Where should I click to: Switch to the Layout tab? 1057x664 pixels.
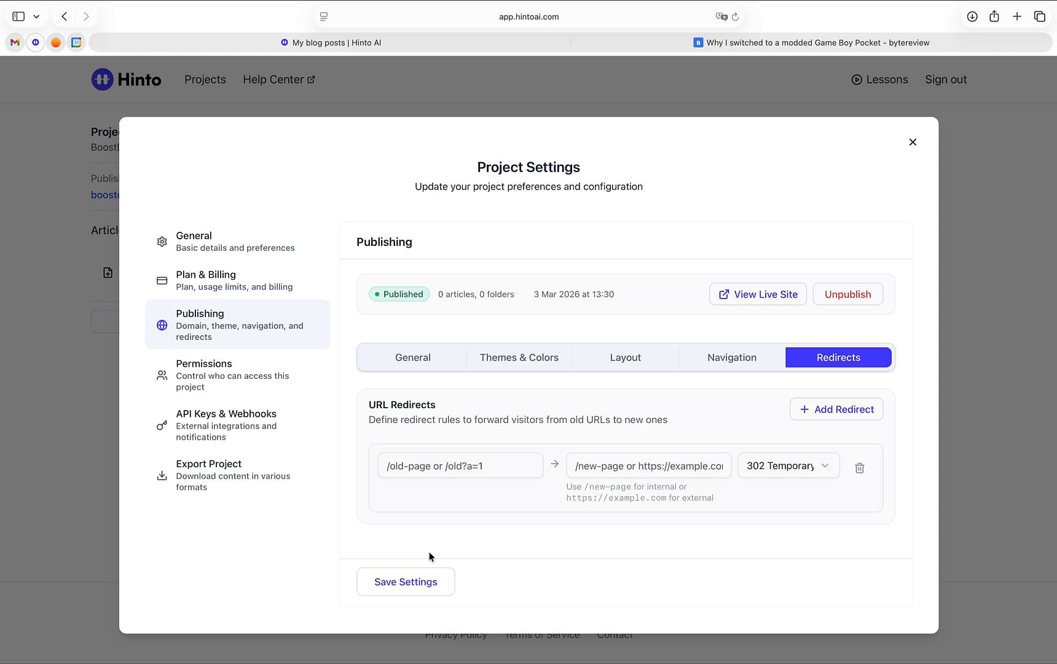625,357
